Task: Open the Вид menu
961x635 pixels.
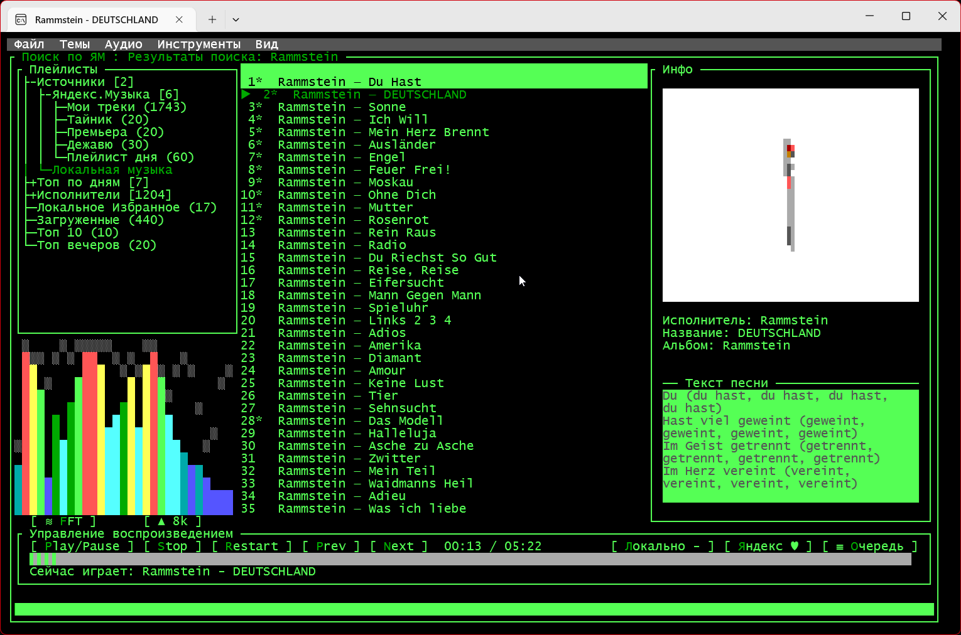Action: pos(267,45)
